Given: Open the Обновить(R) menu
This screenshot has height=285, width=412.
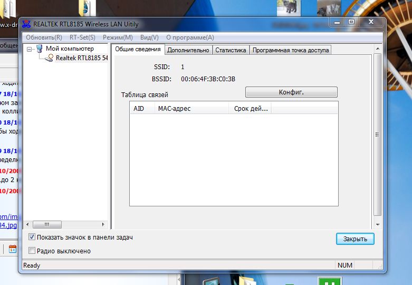Looking at the screenshot, I should point(44,37).
